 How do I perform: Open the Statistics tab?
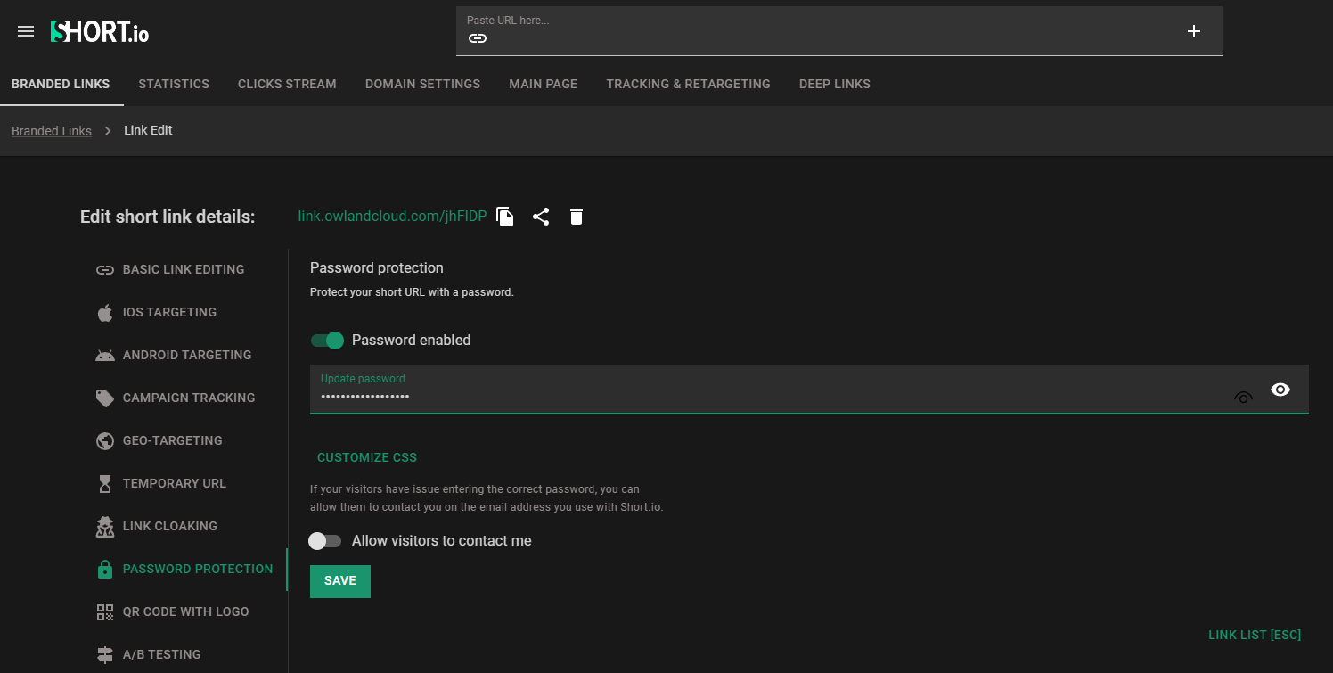click(174, 84)
